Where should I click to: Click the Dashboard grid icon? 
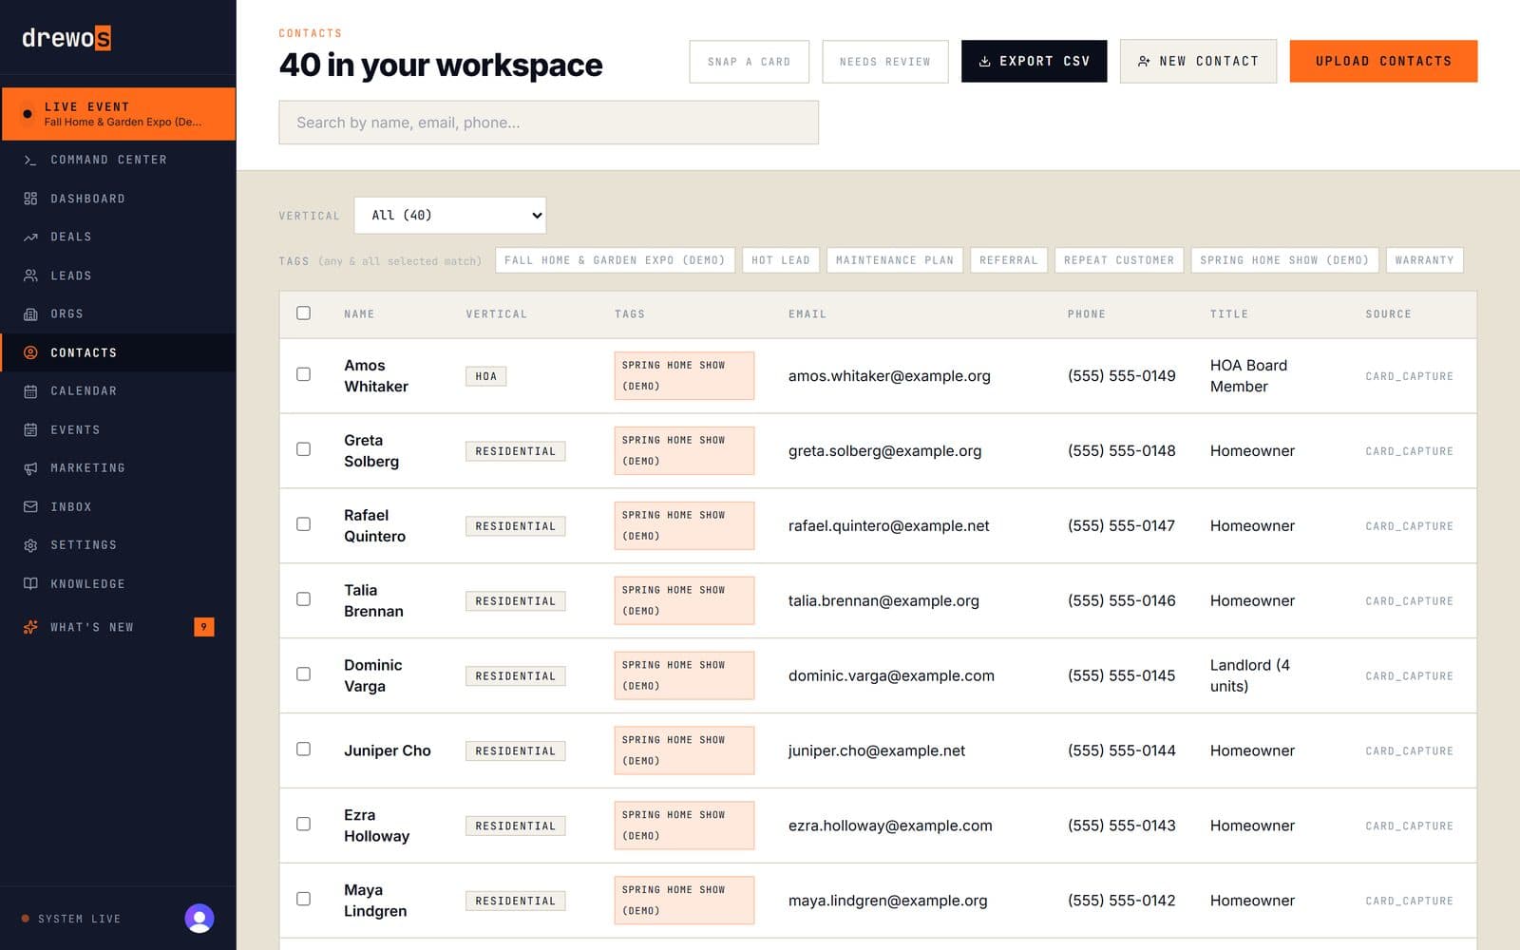pos(30,199)
